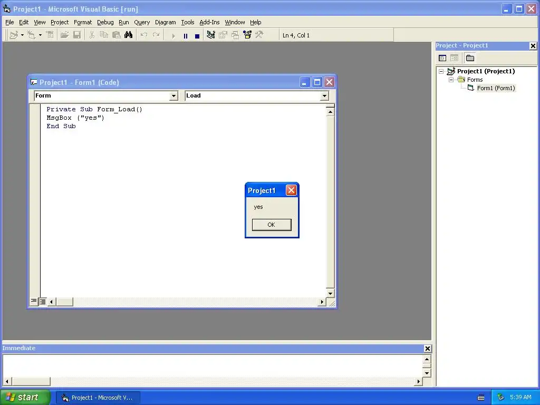The width and height of the screenshot is (540, 405).
Task: Click code window vertical scroll down arrow
Action: tap(330, 293)
